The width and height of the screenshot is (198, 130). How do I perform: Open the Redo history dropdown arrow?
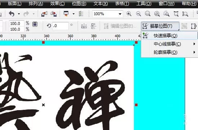coord(33,14)
